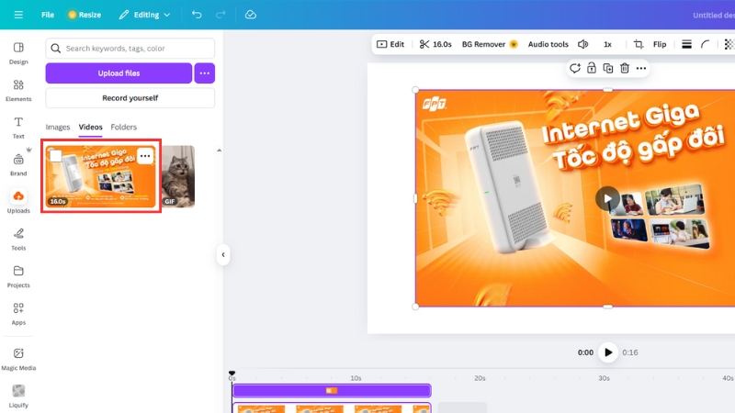Open the File menu

pyautogui.click(x=48, y=15)
